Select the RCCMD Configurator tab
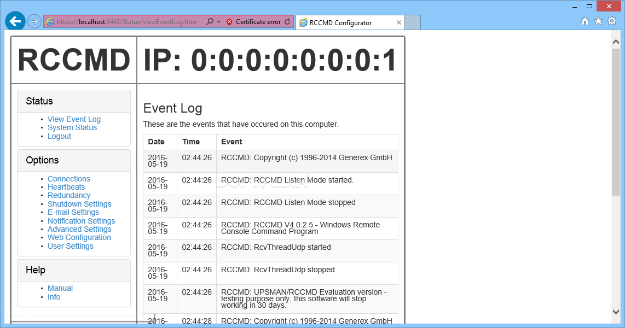The image size is (625, 328). (350, 23)
